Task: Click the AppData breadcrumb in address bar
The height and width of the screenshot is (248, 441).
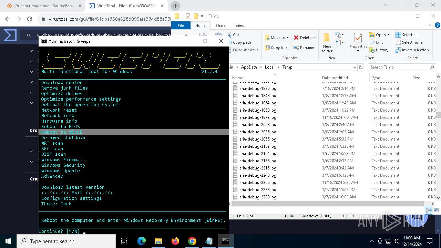Action: tap(249, 67)
